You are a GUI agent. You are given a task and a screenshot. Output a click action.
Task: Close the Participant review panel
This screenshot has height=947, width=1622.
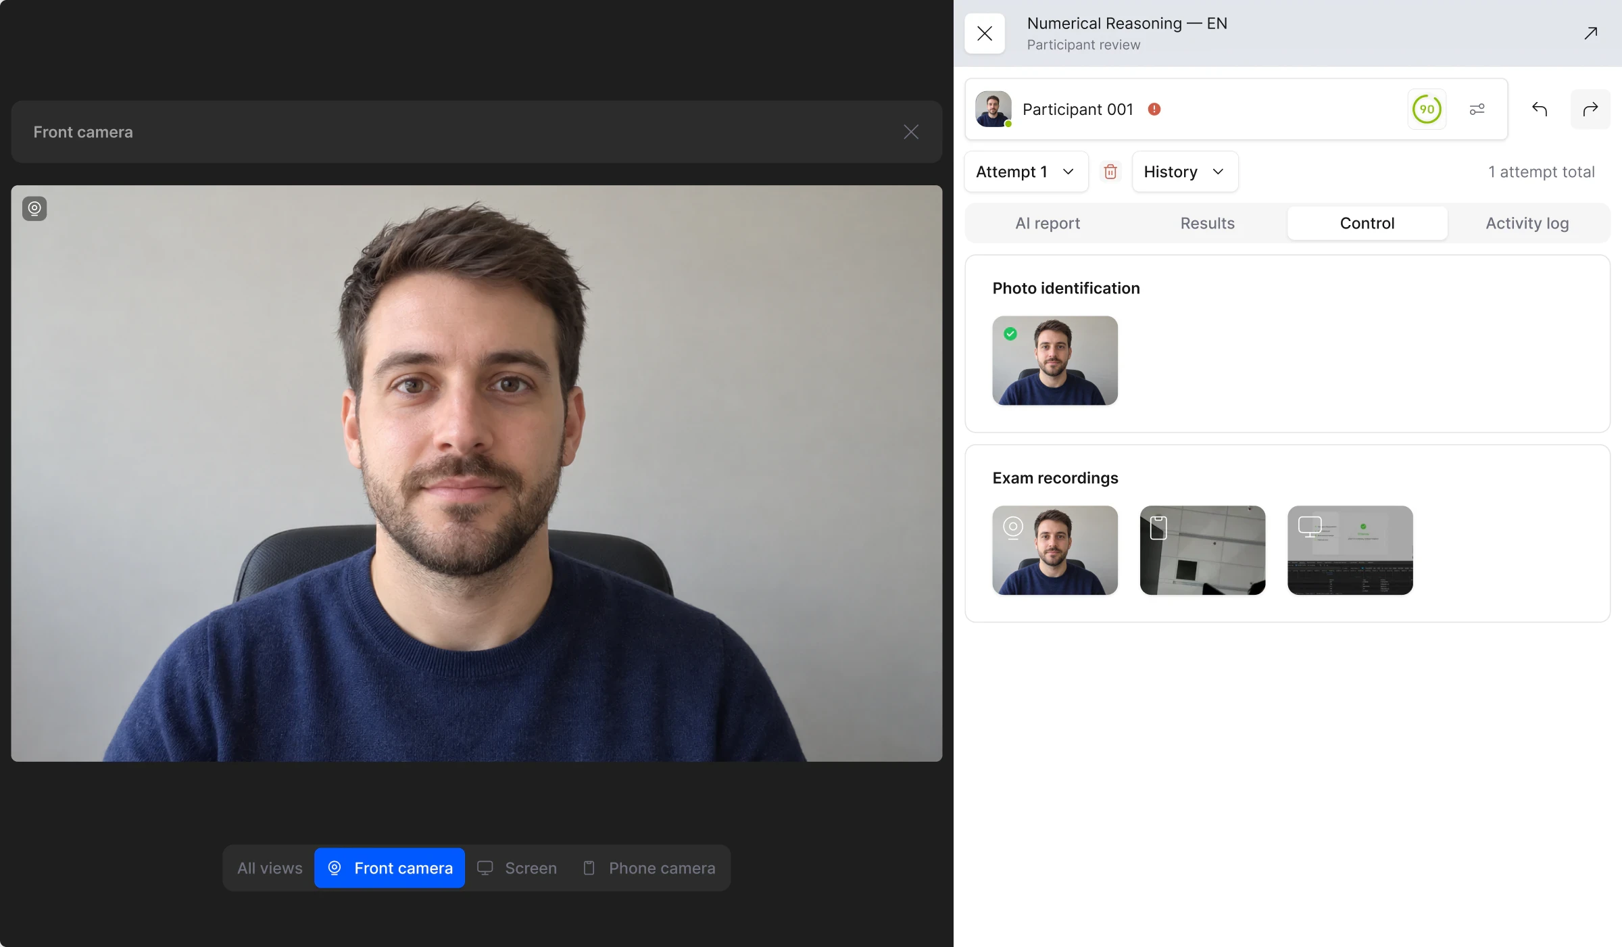point(985,34)
